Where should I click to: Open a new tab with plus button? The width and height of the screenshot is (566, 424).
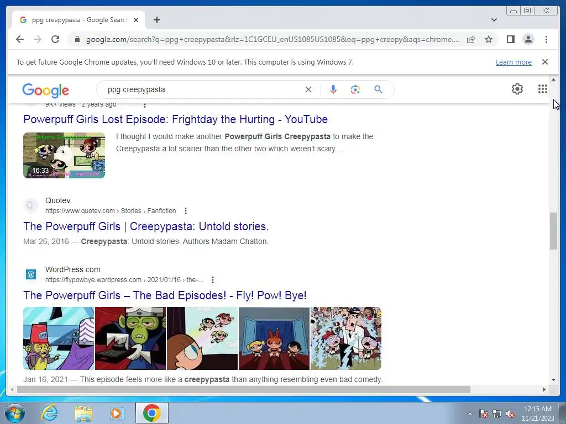click(156, 20)
